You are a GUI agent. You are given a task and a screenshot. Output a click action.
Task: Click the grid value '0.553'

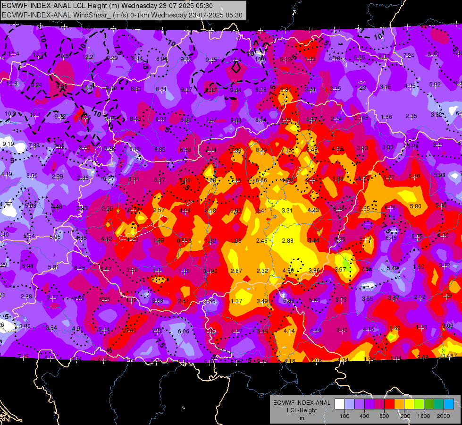[184, 241]
